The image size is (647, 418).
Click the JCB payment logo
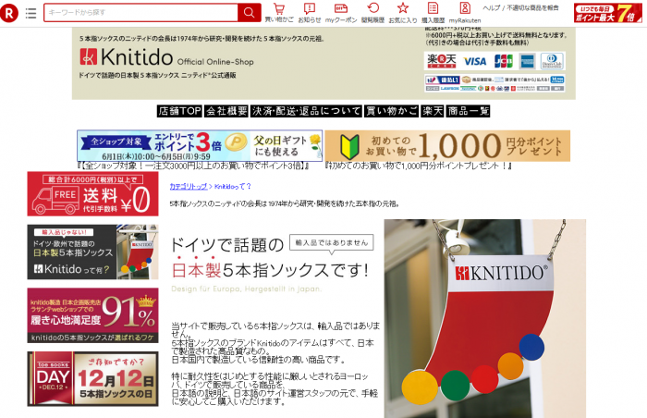coord(504,61)
